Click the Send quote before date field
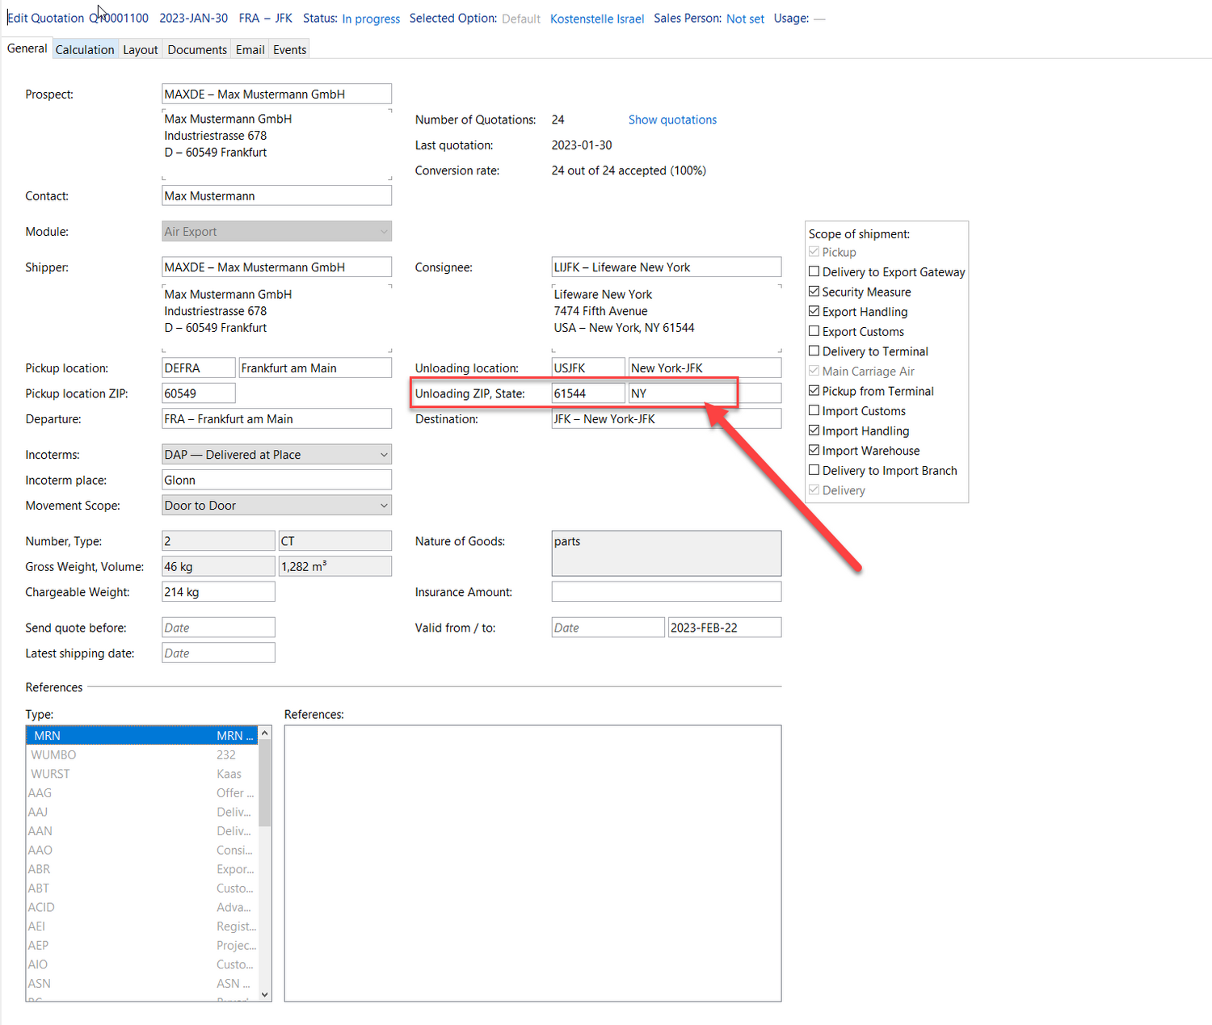This screenshot has height=1025, width=1212. tap(218, 628)
